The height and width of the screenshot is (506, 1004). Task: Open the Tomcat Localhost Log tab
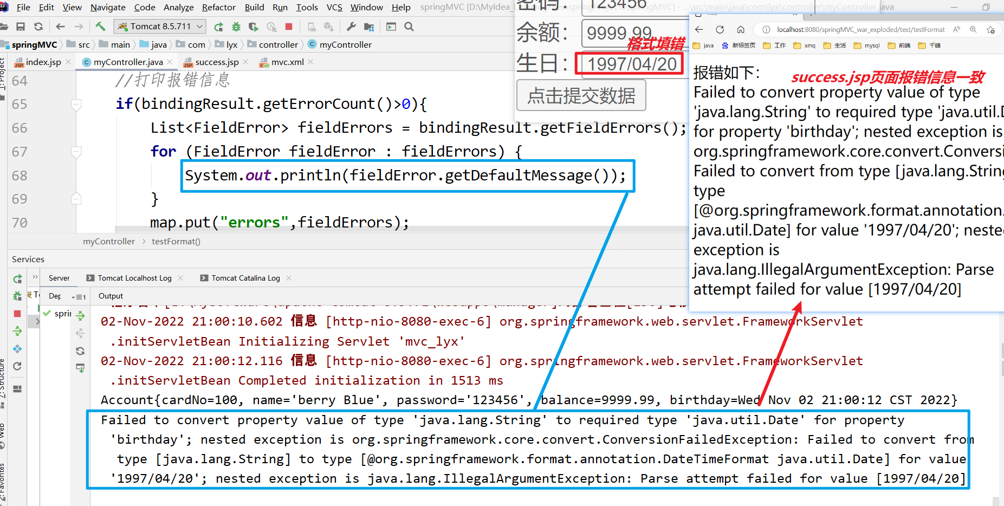pos(134,278)
